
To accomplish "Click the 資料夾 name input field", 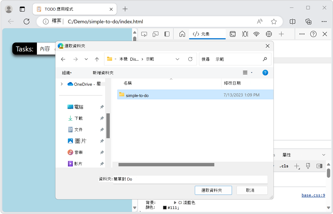I will (190, 179).
